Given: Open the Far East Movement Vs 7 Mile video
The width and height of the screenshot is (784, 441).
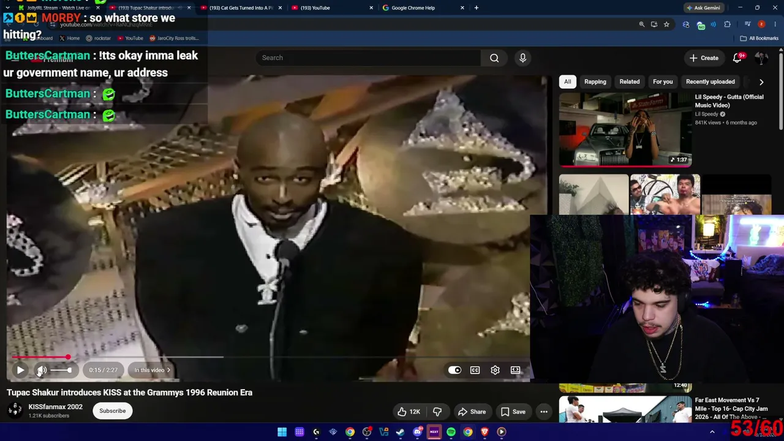Looking at the screenshot, I should click(625, 409).
